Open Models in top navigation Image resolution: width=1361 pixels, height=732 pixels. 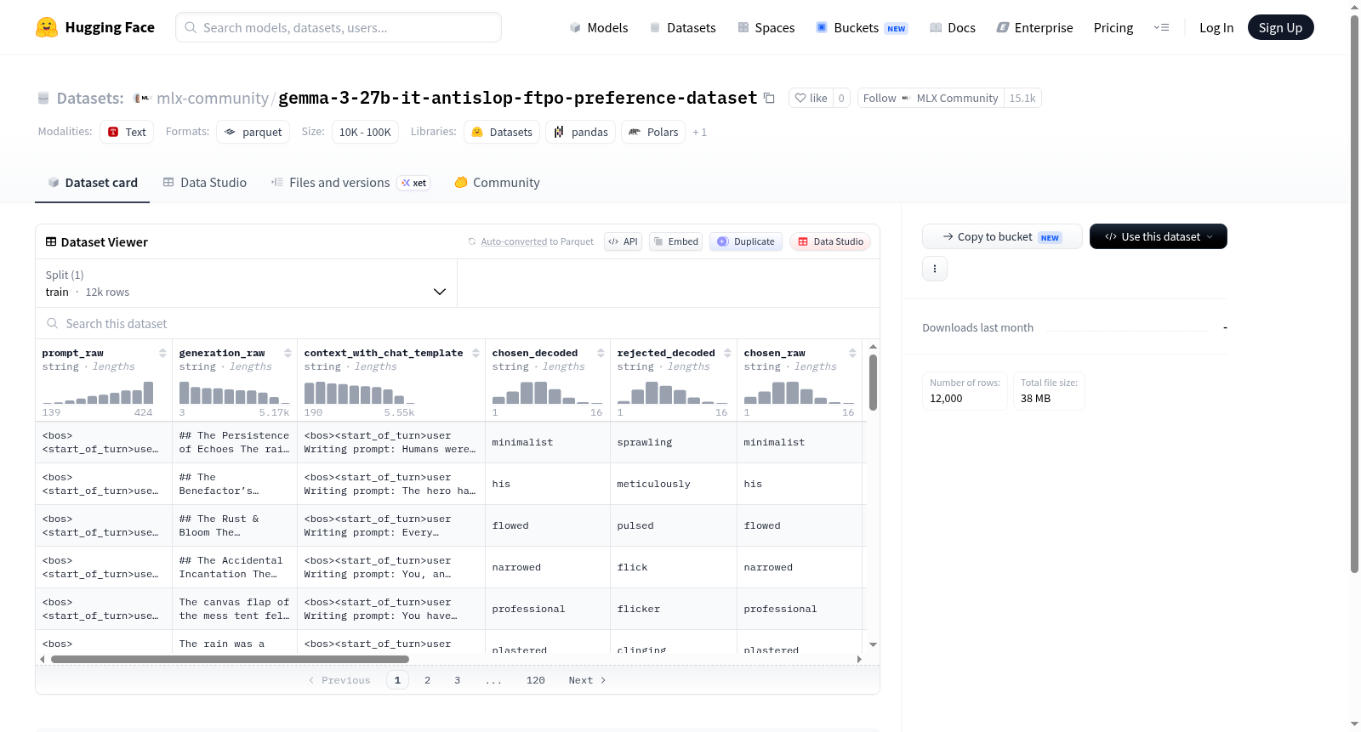pyautogui.click(x=599, y=27)
